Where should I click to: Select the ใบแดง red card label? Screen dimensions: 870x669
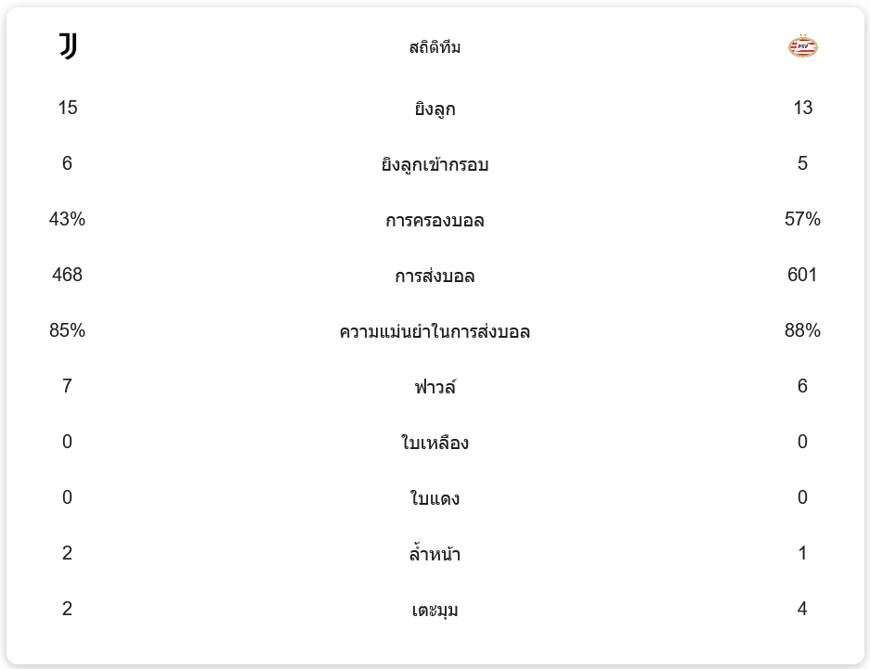[x=435, y=498]
